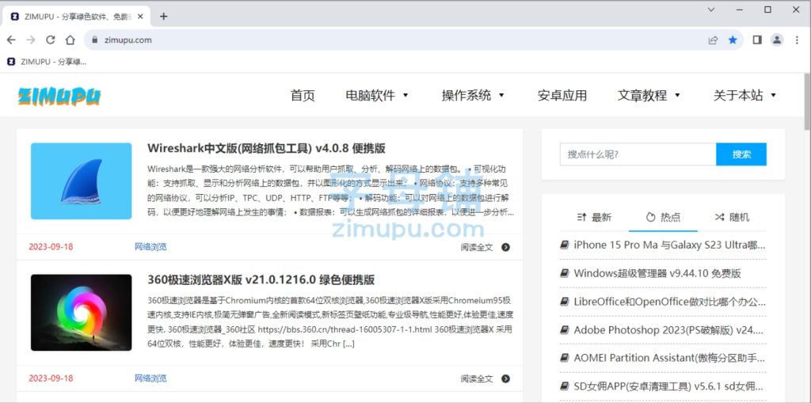Click the ZIMUPU site logo
The height and width of the screenshot is (403, 811).
59,96
